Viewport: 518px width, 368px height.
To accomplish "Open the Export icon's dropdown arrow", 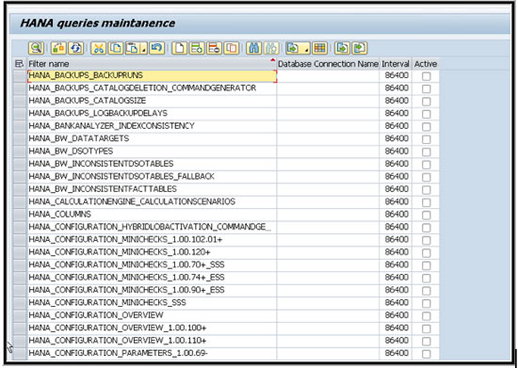I will pos(306,49).
